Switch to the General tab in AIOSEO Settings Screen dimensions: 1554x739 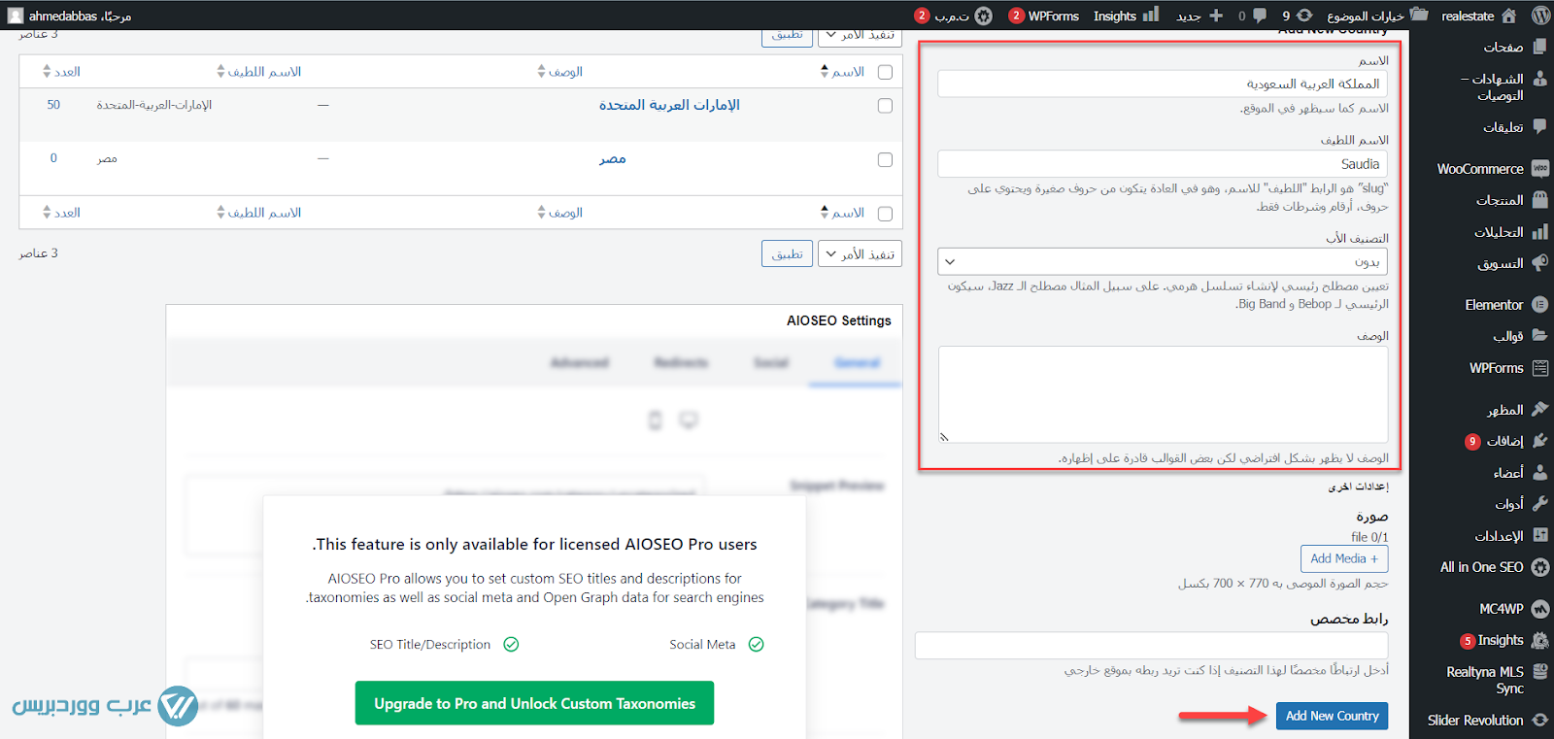pyautogui.click(x=856, y=363)
